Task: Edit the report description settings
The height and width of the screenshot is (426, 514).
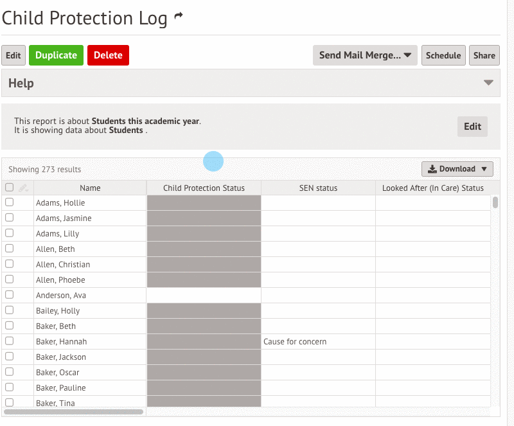Action: [472, 126]
